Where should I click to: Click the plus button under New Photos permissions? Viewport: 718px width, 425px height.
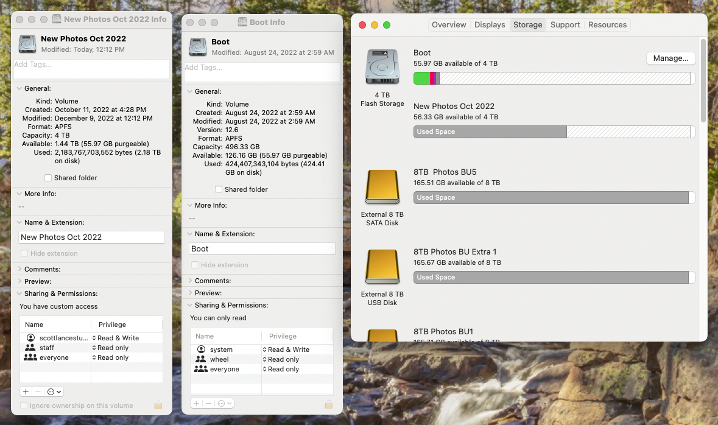coord(26,392)
